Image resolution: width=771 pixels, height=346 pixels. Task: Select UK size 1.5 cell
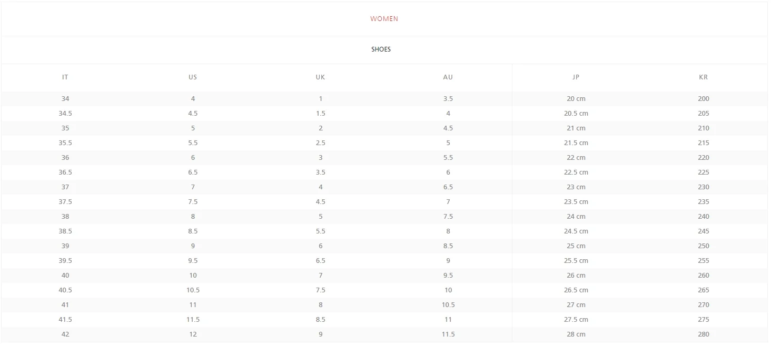click(x=320, y=114)
